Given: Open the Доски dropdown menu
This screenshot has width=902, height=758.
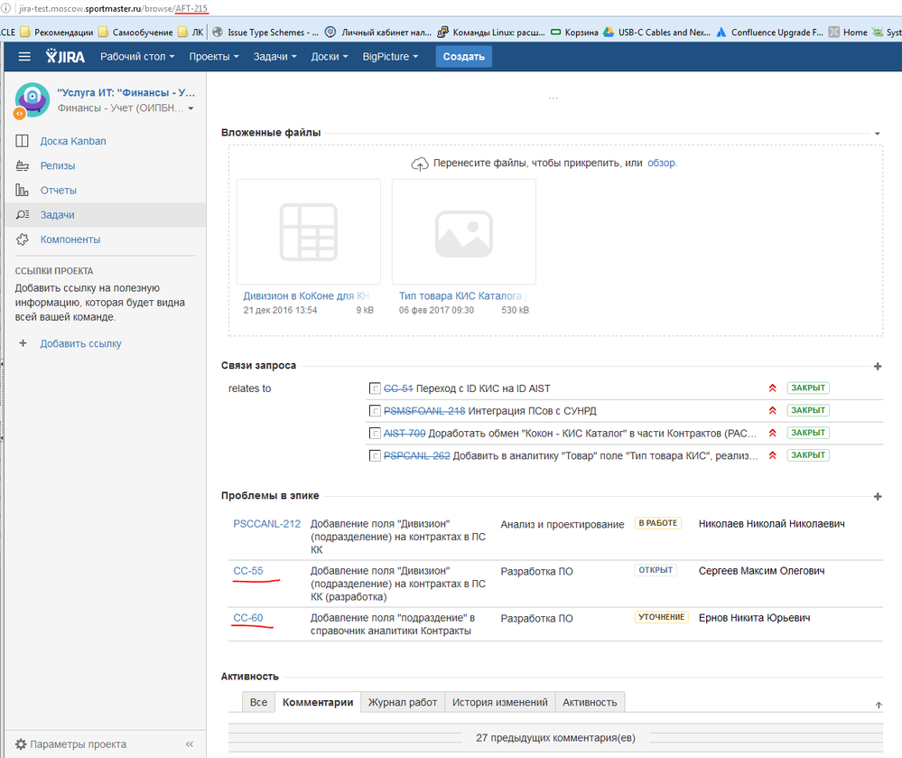Looking at the screenshot, I should pyautogui.click(x=329, y=56).
